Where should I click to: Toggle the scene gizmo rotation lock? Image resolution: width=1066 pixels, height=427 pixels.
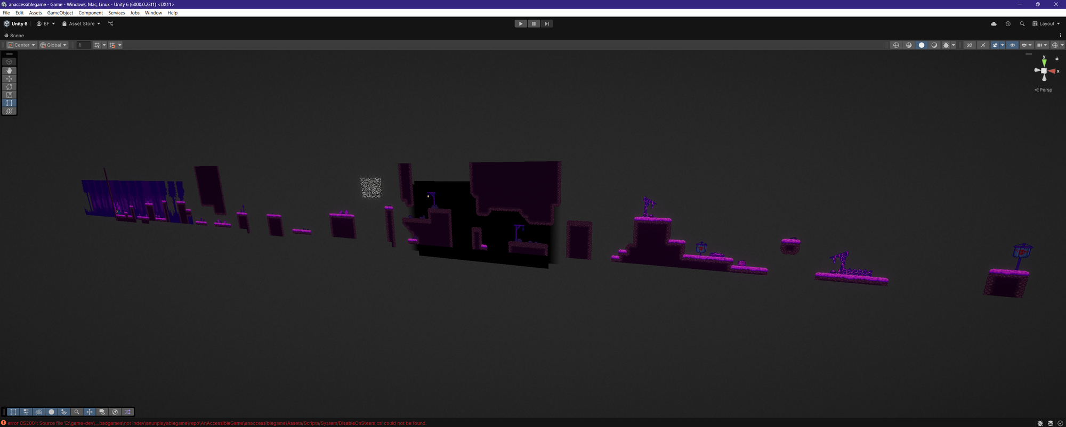[1057, 59]
